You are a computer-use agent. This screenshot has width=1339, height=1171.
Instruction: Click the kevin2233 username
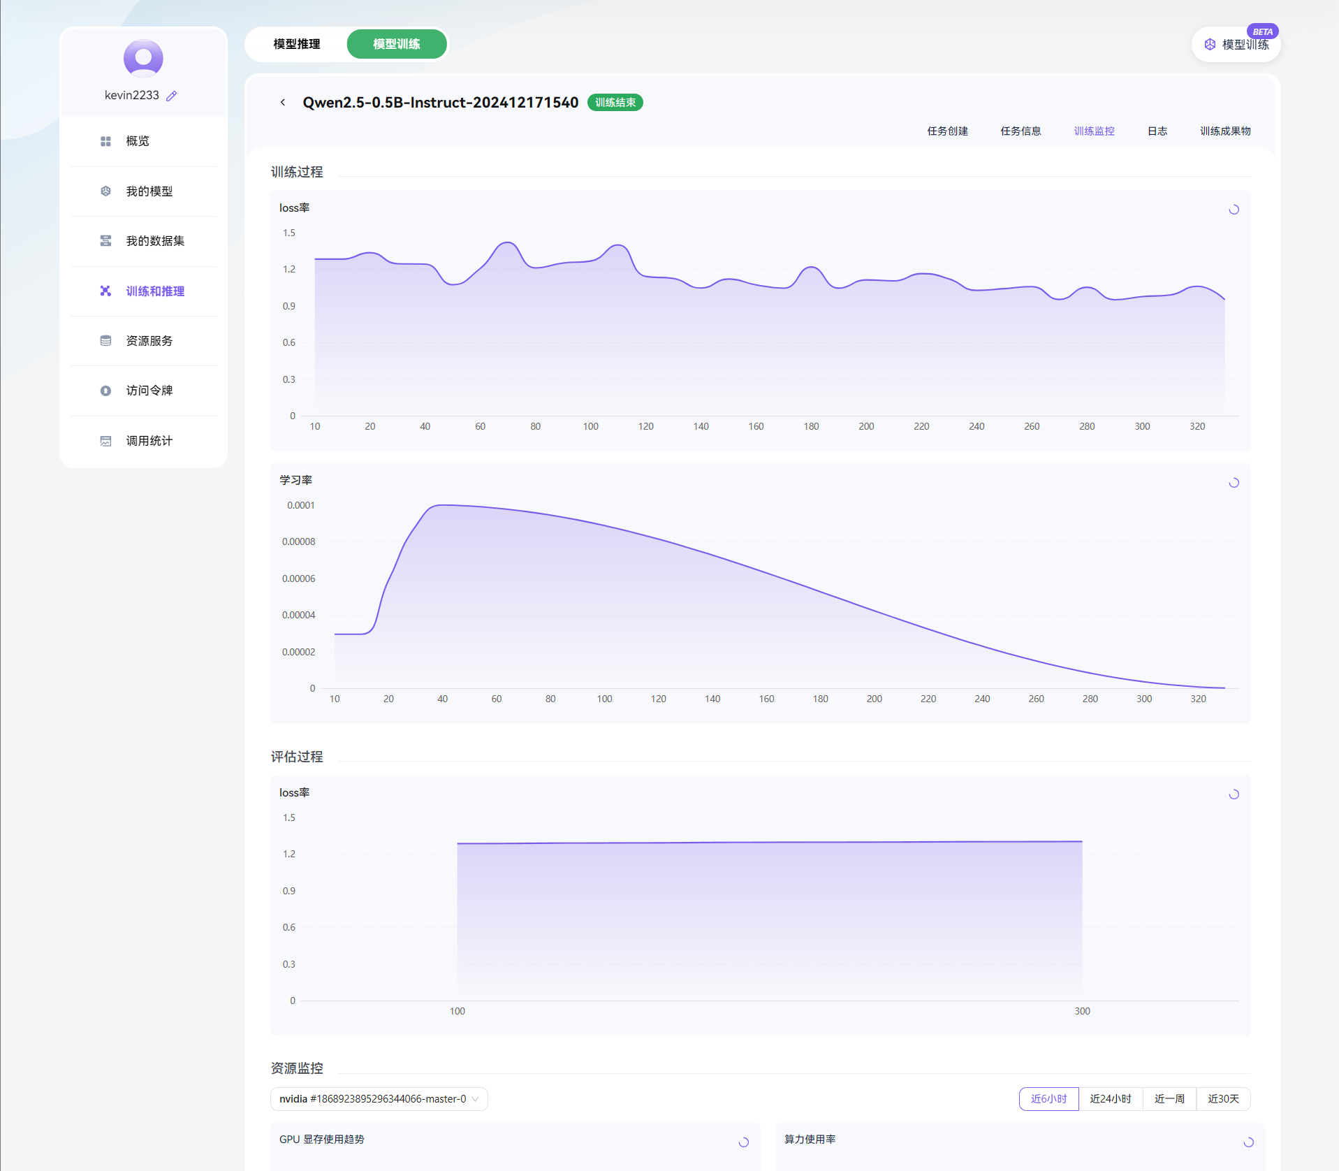tap(132, 96)
